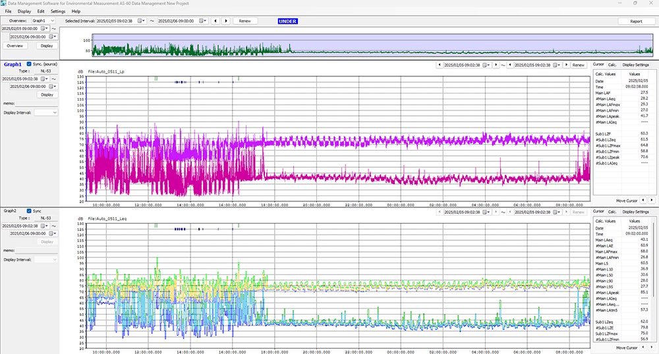Switch to Graph1 Calc. tab

click(612, 64)
